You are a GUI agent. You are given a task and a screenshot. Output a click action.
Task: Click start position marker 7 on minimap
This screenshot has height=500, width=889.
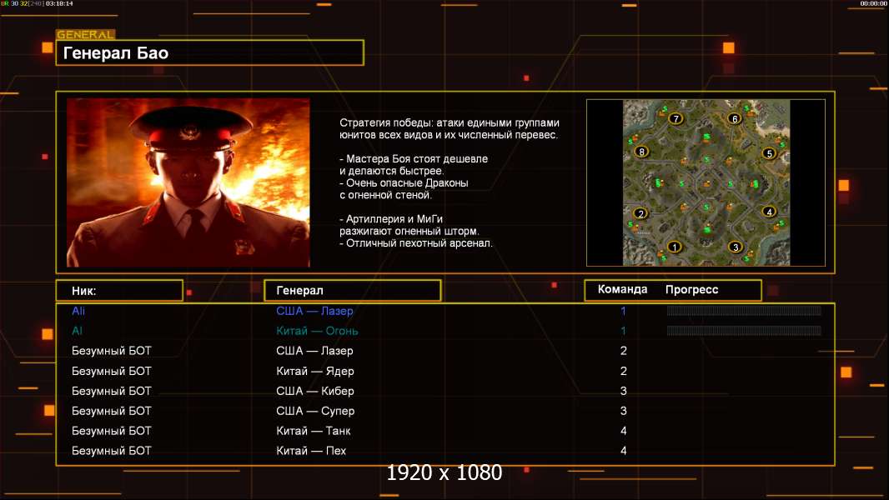tap(676, 118)
